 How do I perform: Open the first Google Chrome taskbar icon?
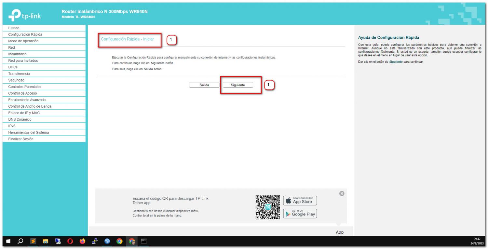[x=119, y=241]
